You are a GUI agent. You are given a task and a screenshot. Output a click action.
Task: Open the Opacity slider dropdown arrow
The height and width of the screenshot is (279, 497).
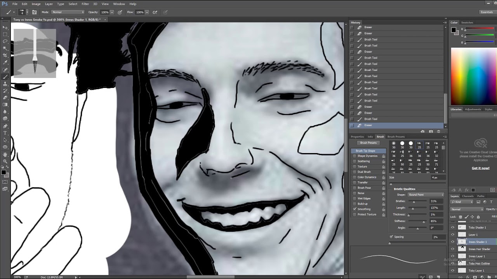tap(112, 12)
